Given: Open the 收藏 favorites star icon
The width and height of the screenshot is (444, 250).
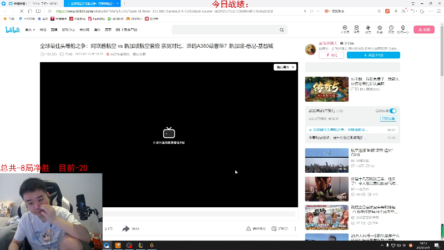Looking at the screenshot, I should [x=380, y=29].
